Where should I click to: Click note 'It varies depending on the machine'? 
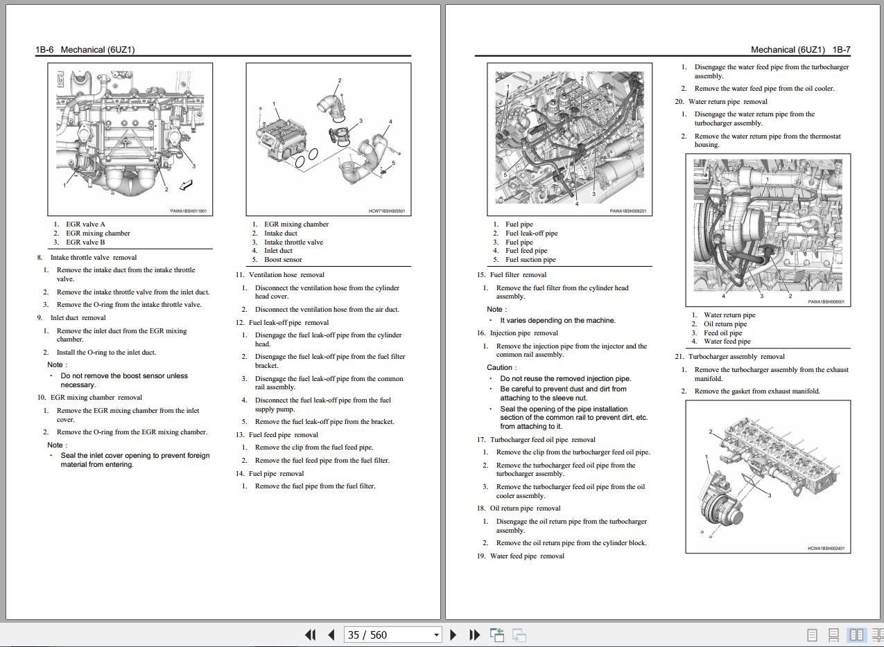tap(557, 321)
